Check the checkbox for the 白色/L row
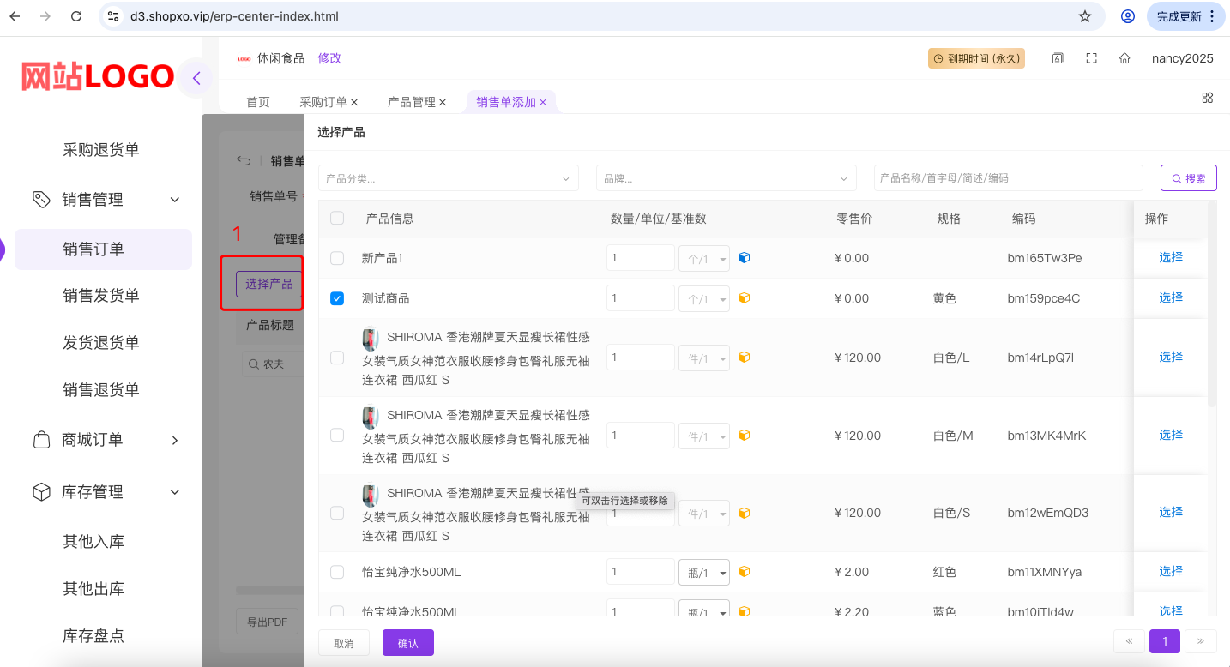This screenshot has height=667, width=1230. (337, 358)
